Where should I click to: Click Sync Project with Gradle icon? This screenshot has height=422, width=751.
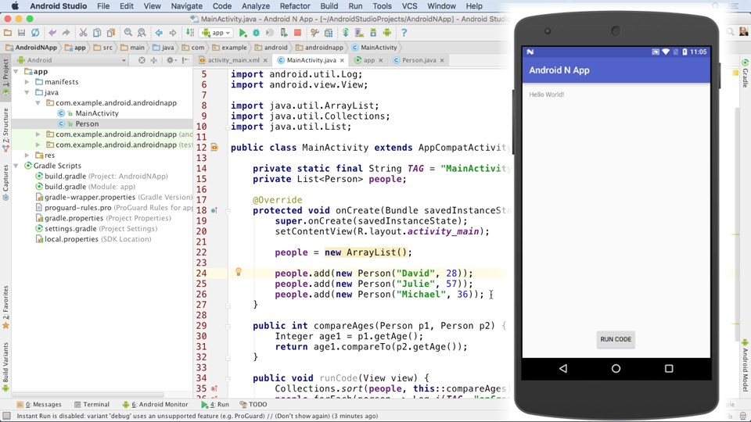(x=345, y=33)
